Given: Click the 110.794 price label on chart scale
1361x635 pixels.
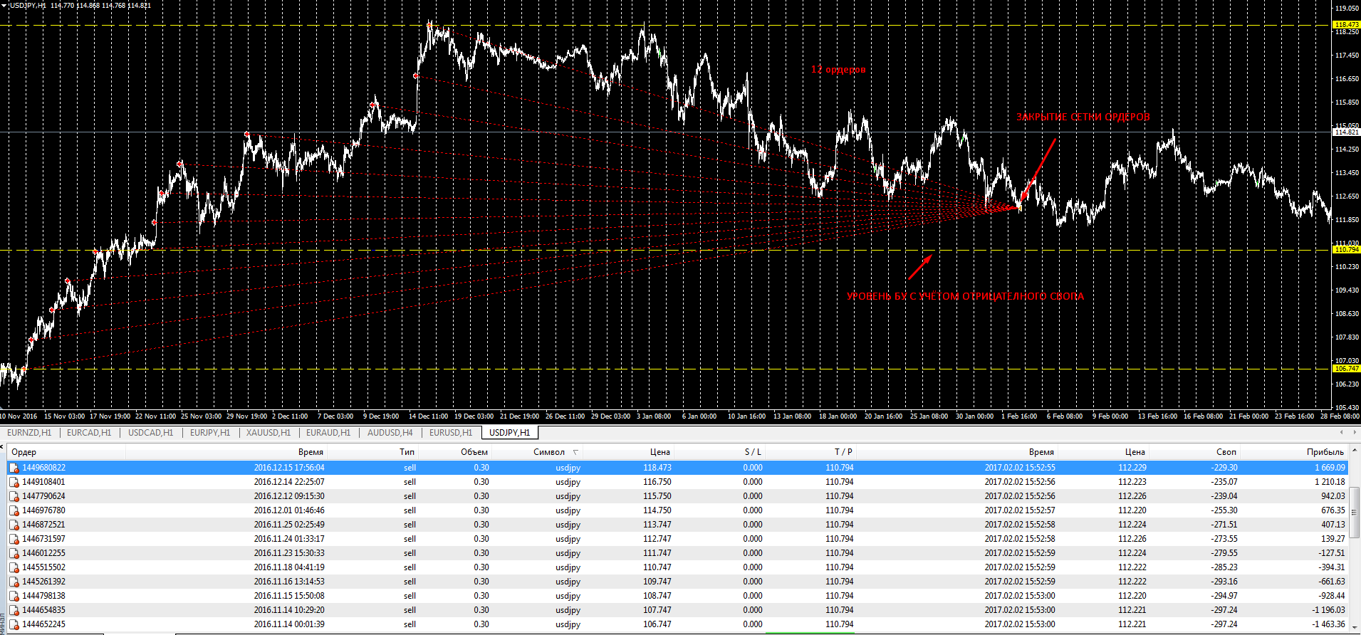Looking at the screenshot, I should point(1346,250).
